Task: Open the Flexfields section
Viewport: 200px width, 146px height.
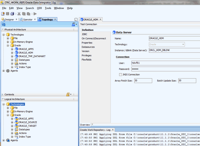Action: pyautogui.click(x=87, y=60)
